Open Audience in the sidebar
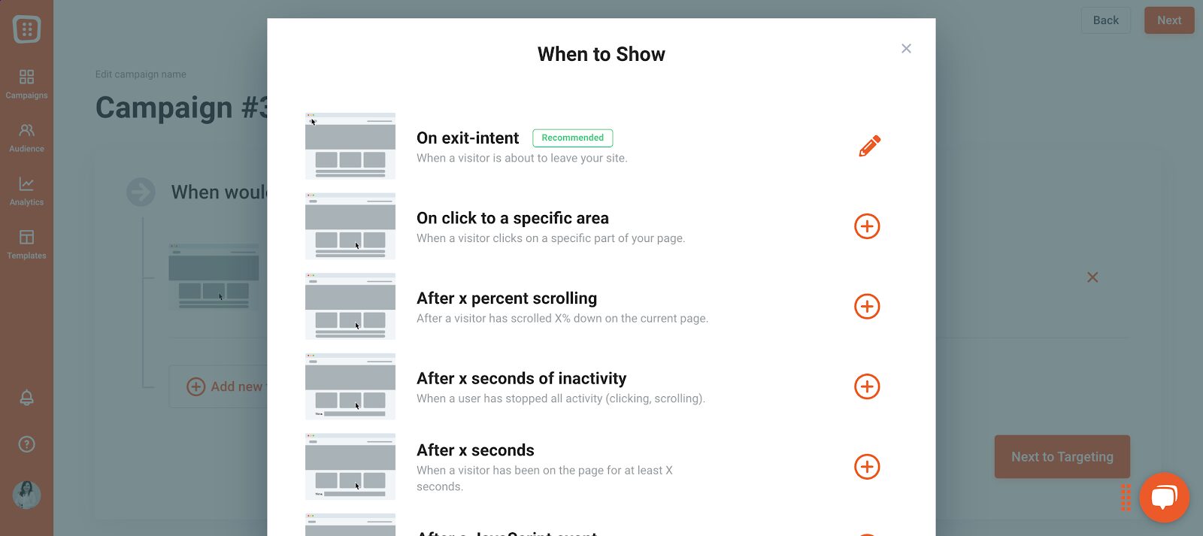The width and height of the screenshot is (1203, 536). click(26, 138)
